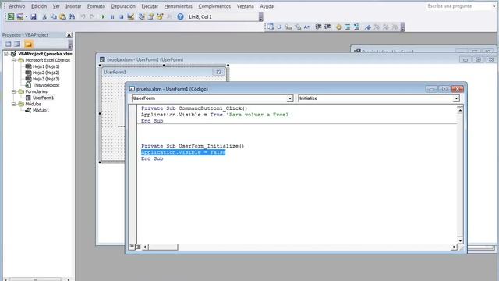The image size is (499, 281).
Task: Open the Depuración menu
Action: click(x=123, y=6)
